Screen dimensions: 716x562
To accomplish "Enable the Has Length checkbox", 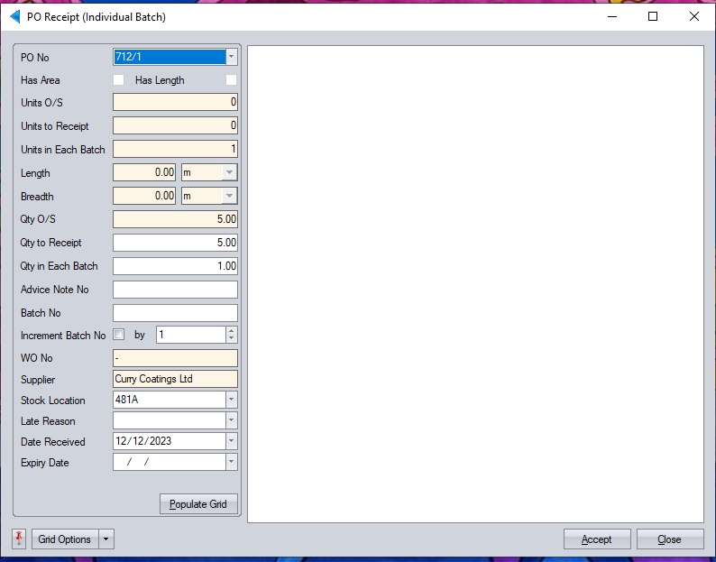I will pyautogui.click(x=231, y=80).
